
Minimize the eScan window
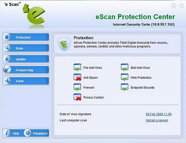point(174,6)
